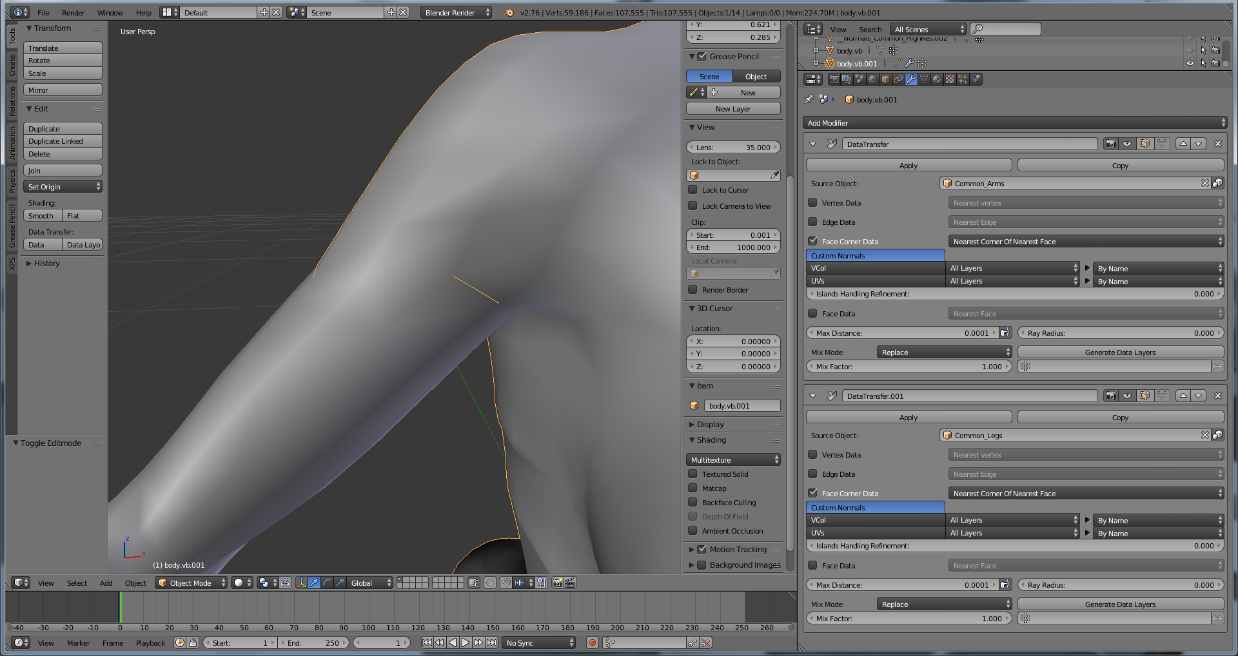The width and height of the screenshot is (1238, 656).
Task: Open the Add Modifier dropdown
Action: (1014, 122)
